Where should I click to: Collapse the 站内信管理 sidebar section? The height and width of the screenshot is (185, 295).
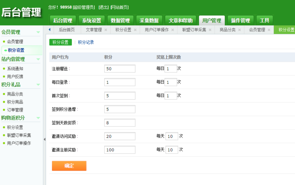(38, 59)
